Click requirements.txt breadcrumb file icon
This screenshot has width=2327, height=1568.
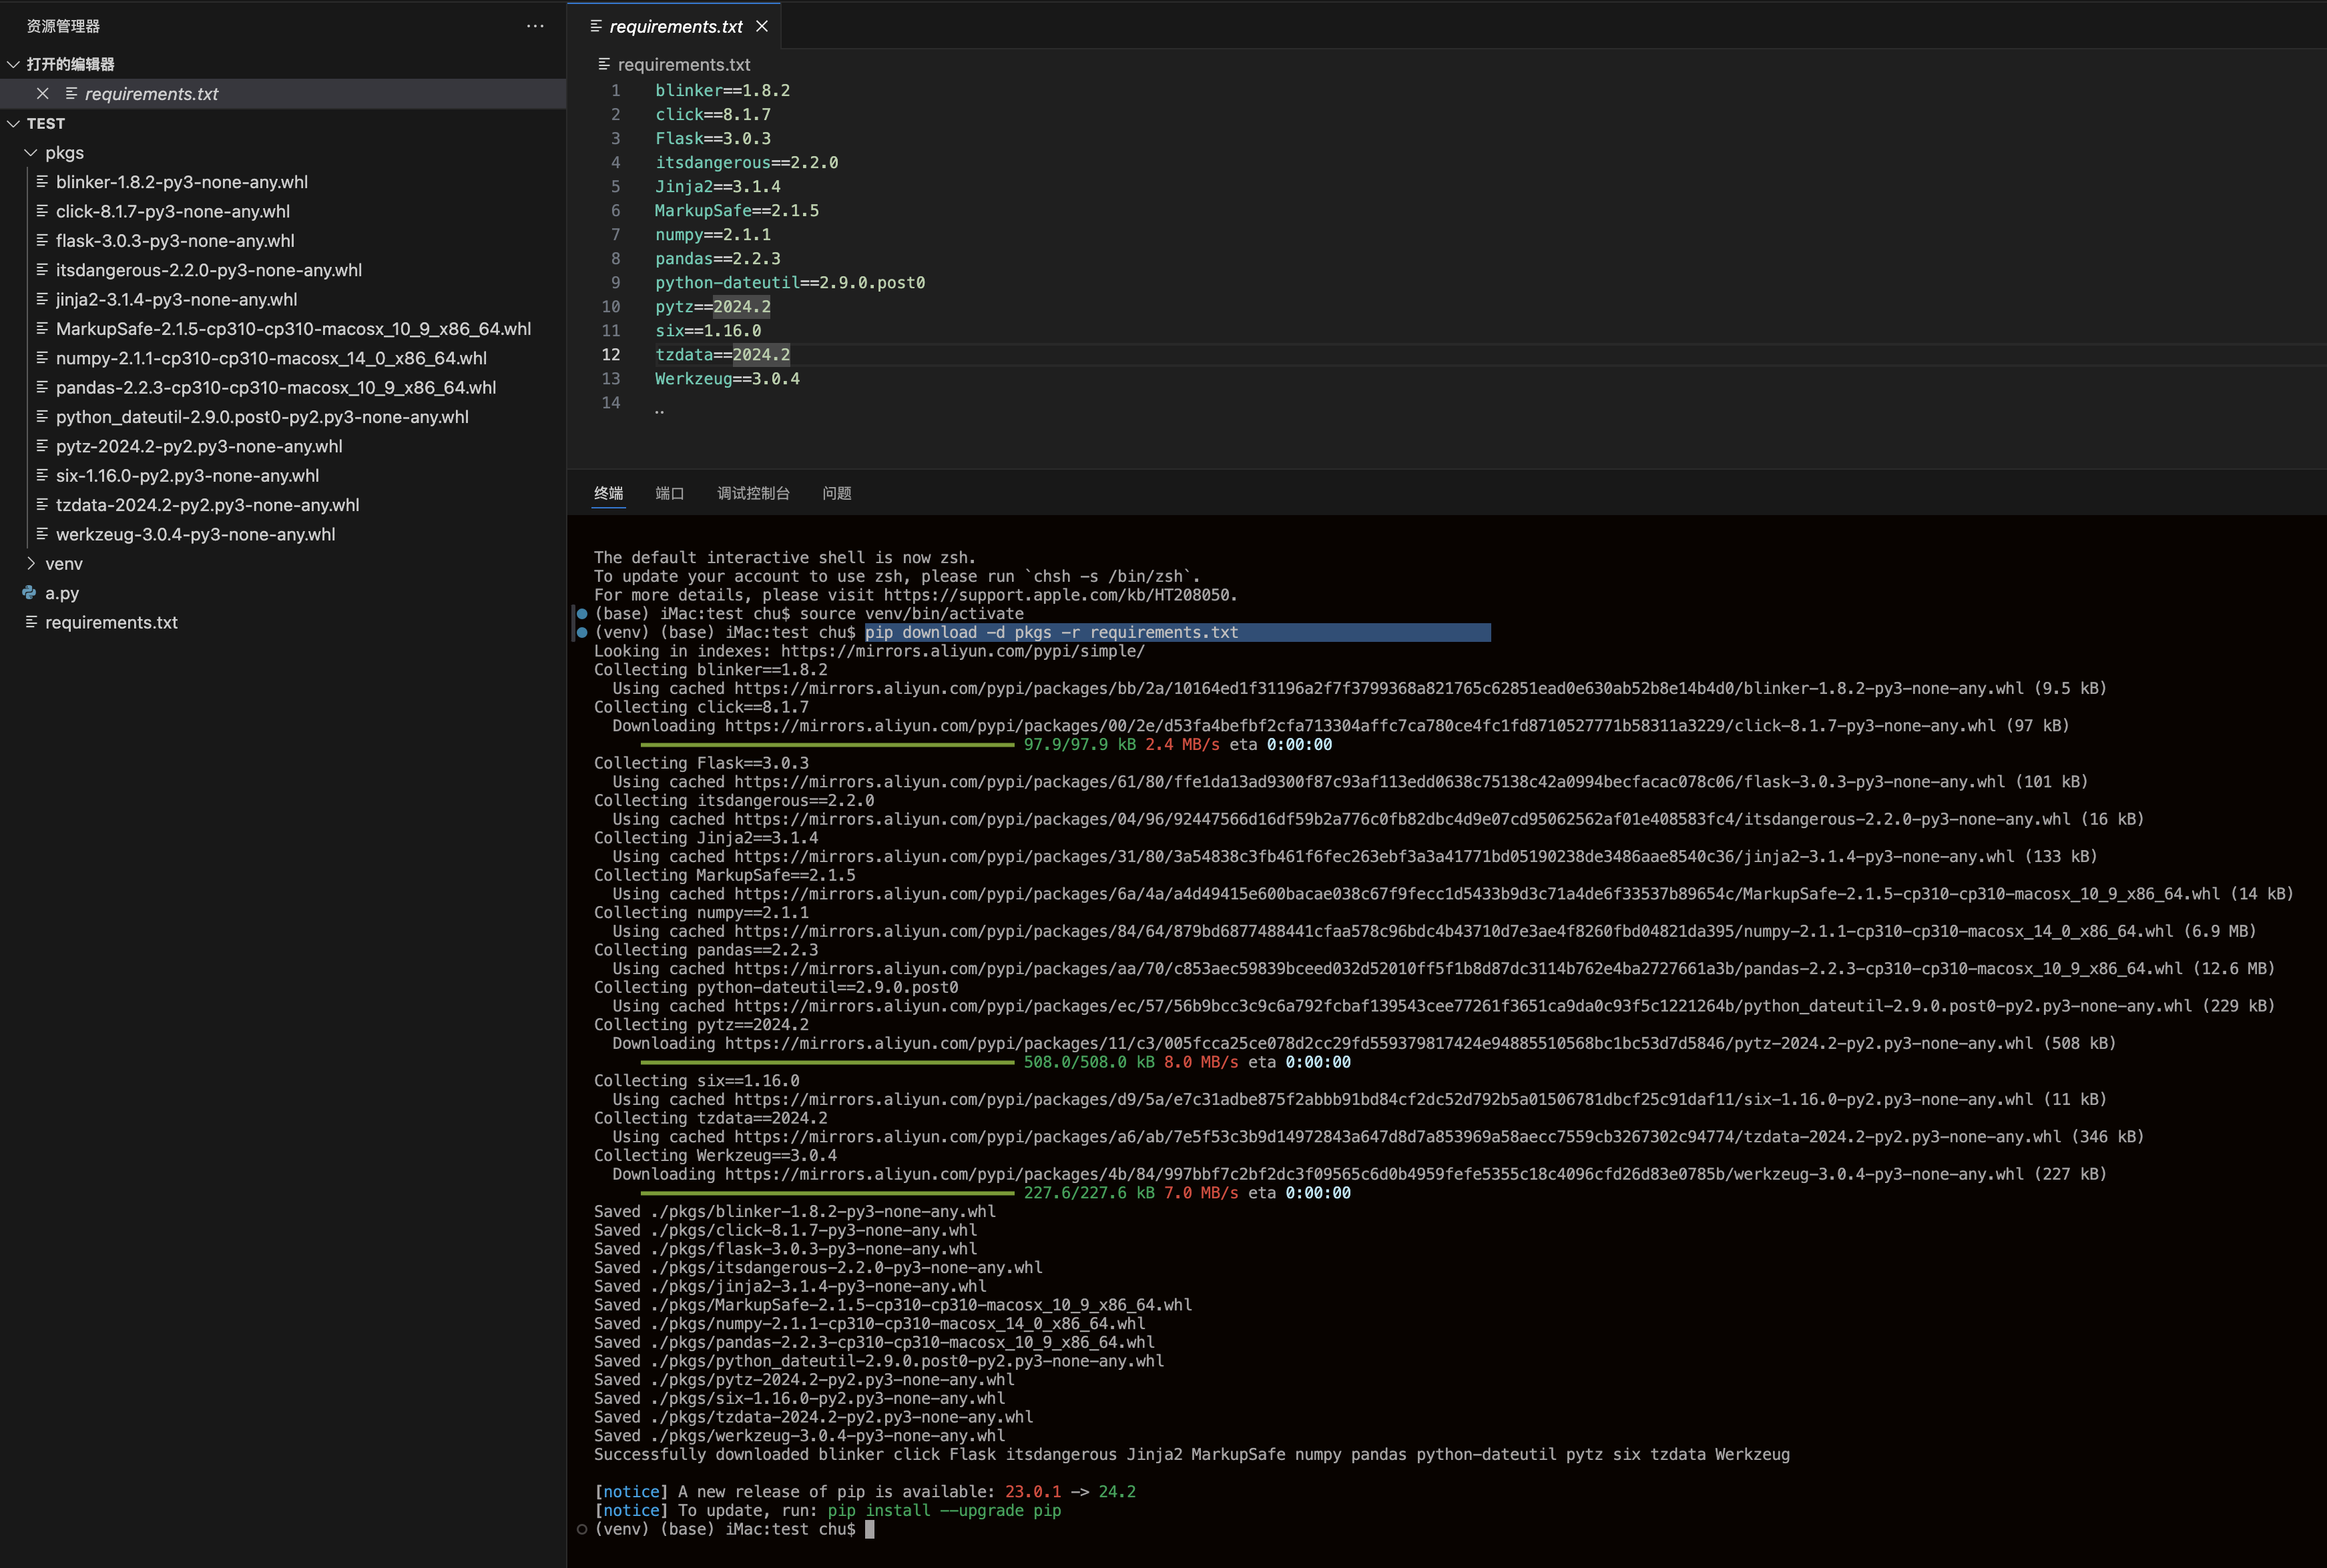[x=604, y=64]
